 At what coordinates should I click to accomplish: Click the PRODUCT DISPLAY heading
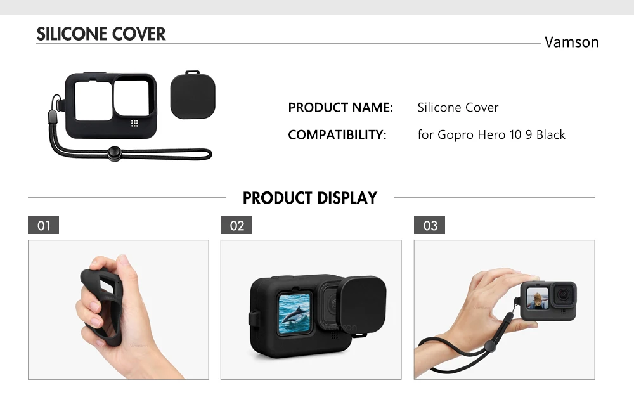point(310,198)
